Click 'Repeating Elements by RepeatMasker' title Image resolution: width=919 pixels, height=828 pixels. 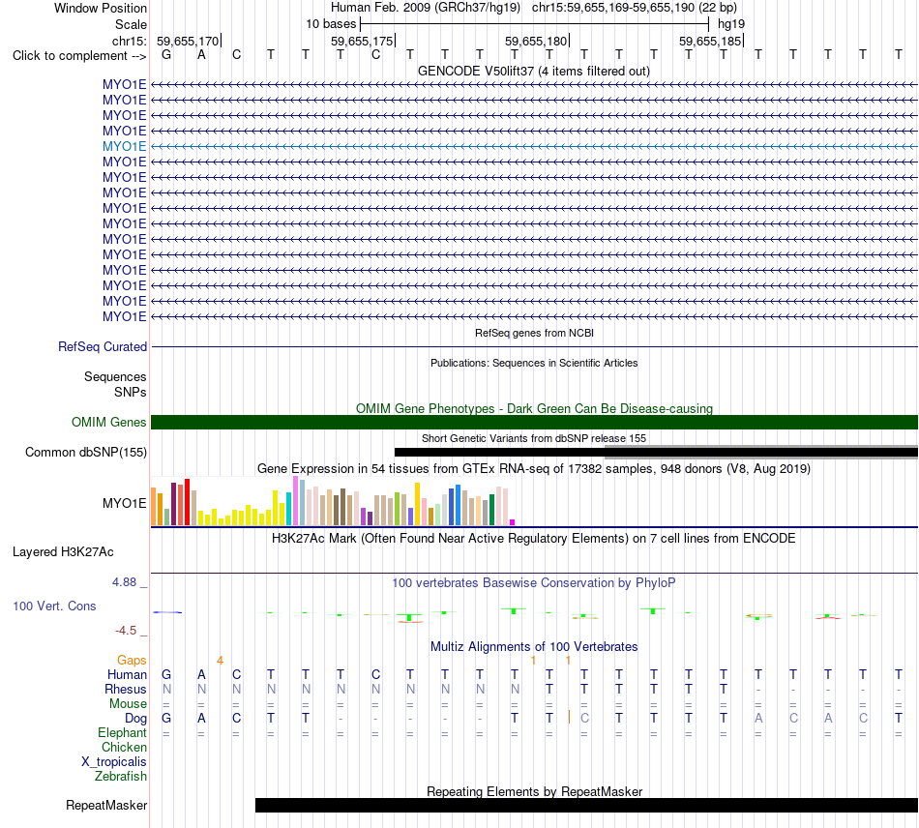tap(535, 791)
